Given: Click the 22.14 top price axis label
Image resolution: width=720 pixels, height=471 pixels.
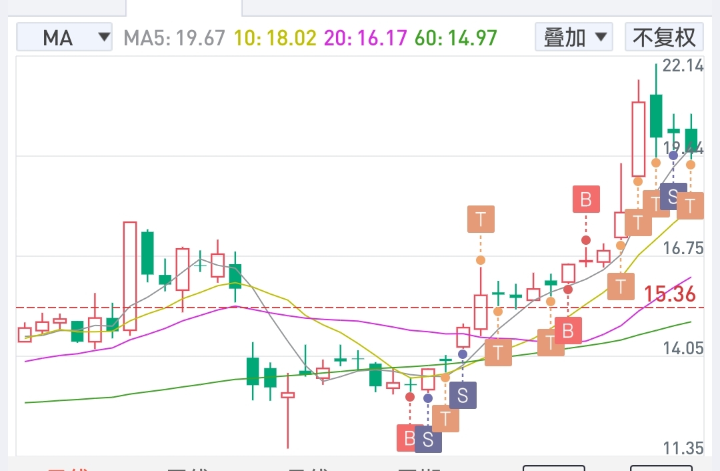Looking at the screenshot, I should [x=683, y=65].
